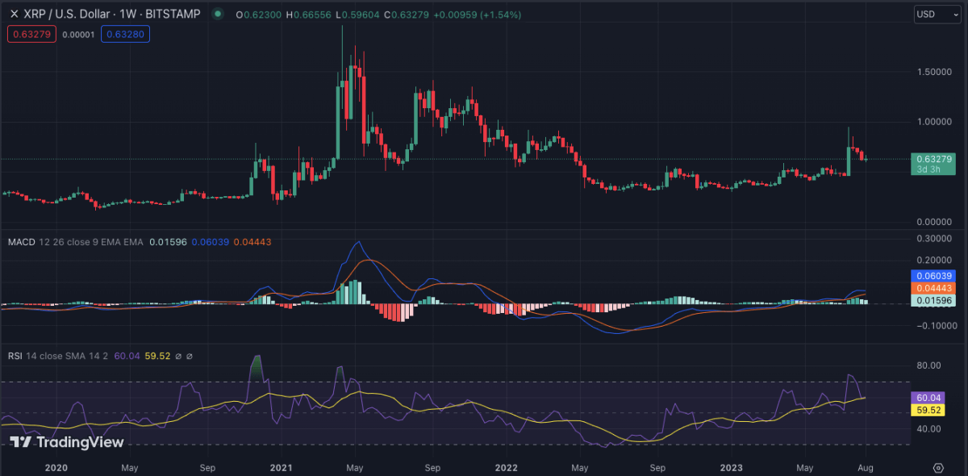Click the blue 0.63280 buy price button

(126, 34)
